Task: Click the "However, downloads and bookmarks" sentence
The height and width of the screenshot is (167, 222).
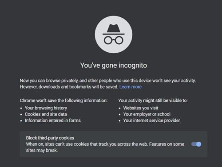Action: pyautogui.click(x=69, y=87)
